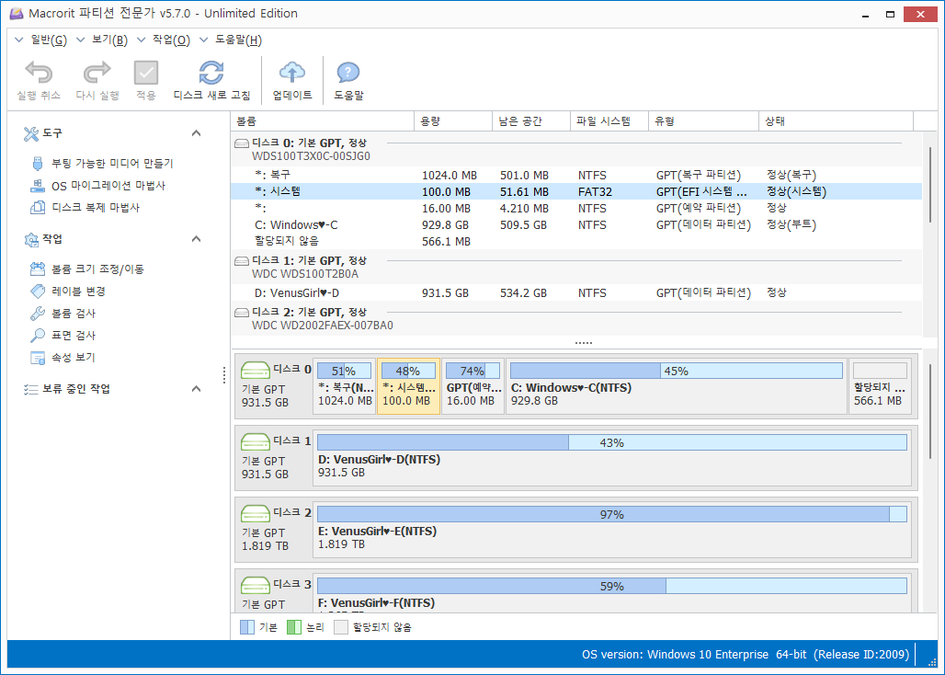Click the 실행 취소 undo arrow icon
The height and width of the screenshot is (675, 945).
coord(39,74)
